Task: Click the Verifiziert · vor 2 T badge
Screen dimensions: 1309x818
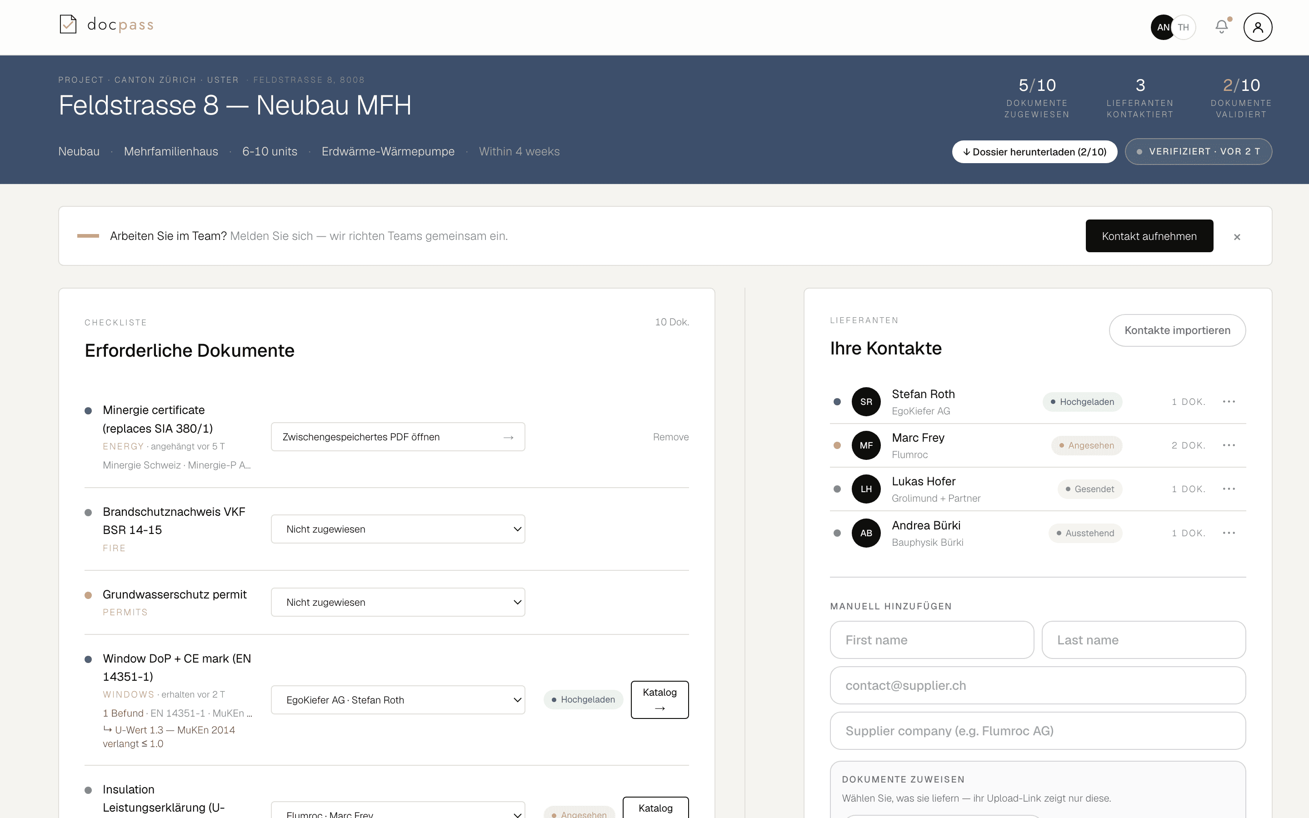Action: (x=1198, y=151)
